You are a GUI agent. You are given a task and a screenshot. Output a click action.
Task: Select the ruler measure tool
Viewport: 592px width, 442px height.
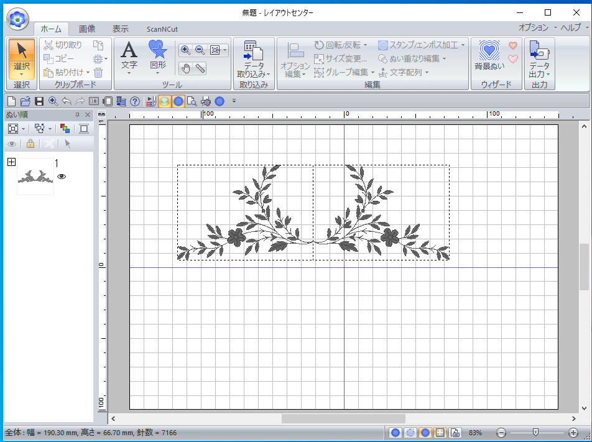pyautogui.click(x=200, y=68)
